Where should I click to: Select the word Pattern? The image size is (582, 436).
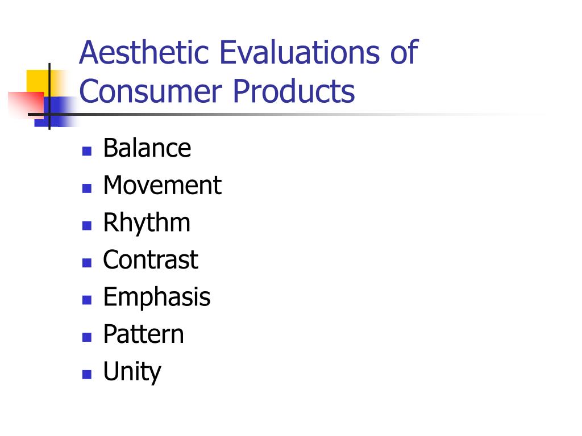[144, 334]
